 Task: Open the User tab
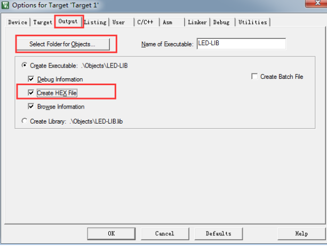tap(122, 22)
